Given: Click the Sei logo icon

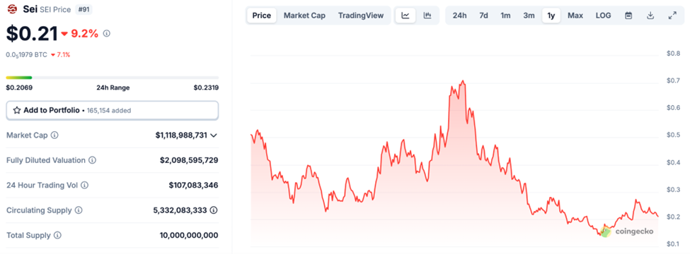Looking at the screenshot, I should point(12,9).
